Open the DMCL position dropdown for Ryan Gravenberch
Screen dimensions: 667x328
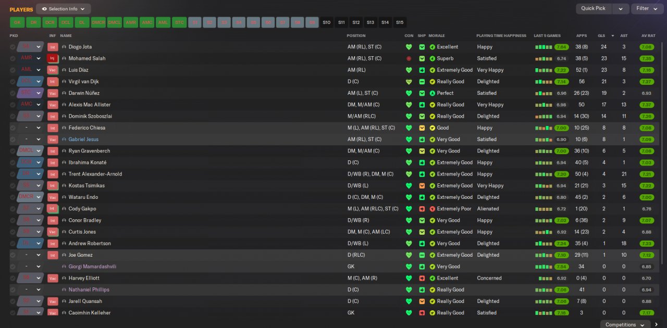[x=30, y=151]
